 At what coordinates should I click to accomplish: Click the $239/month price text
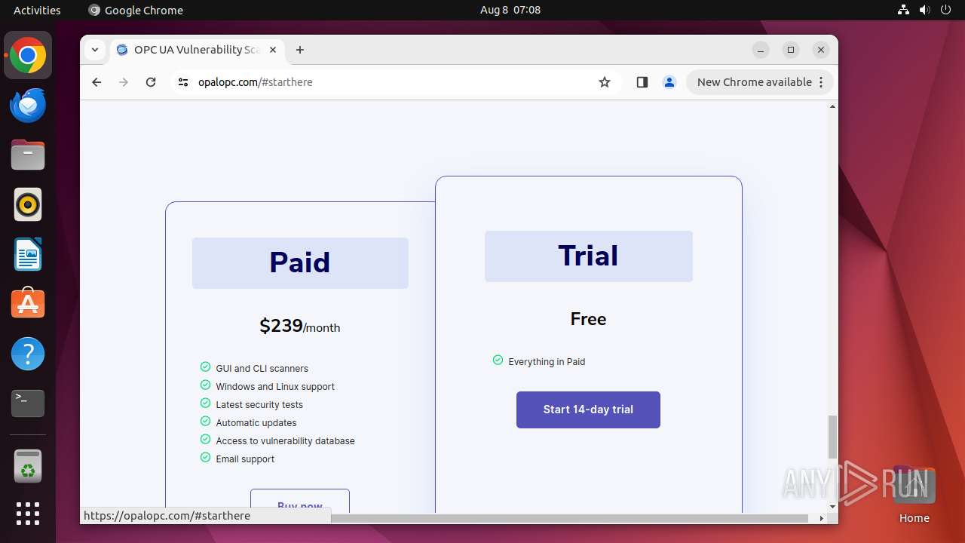pyautogui.click(x=300, y=326)
